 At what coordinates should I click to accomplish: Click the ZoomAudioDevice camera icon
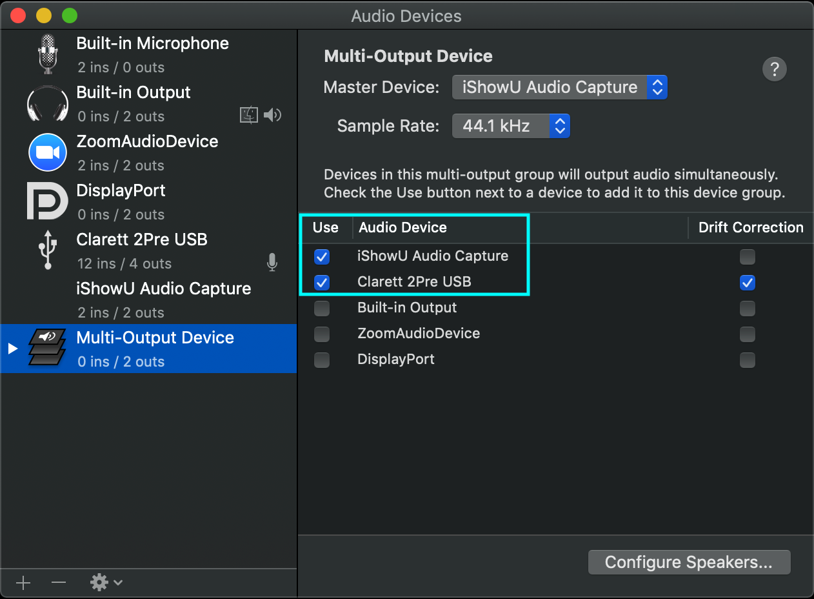click(x=48, y=152)
